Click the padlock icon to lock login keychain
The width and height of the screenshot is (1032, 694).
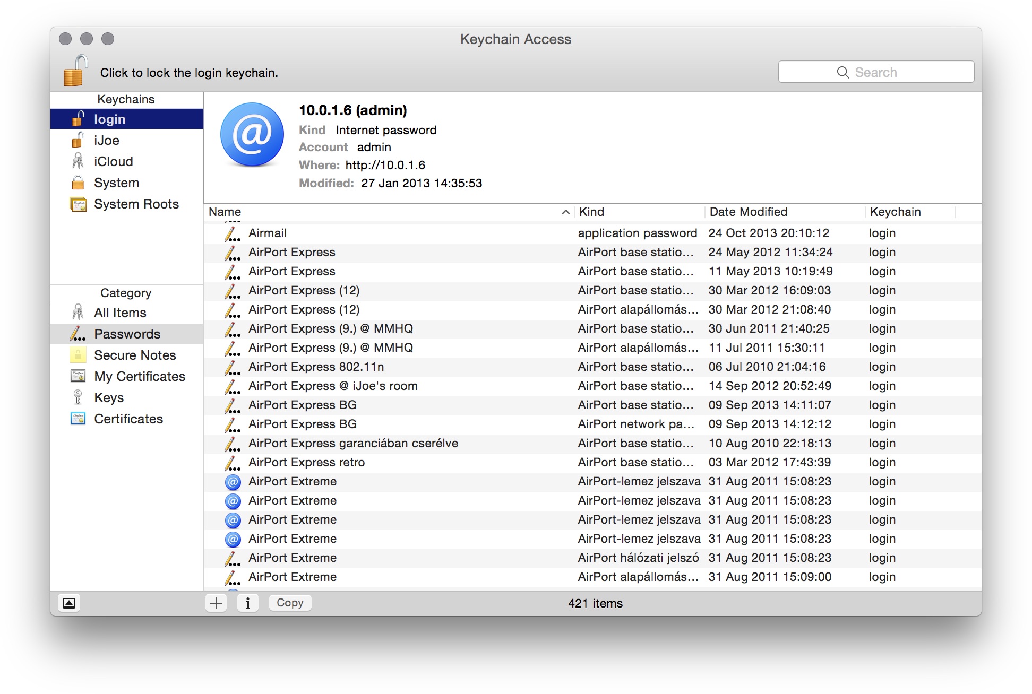(x=75, y=71)
